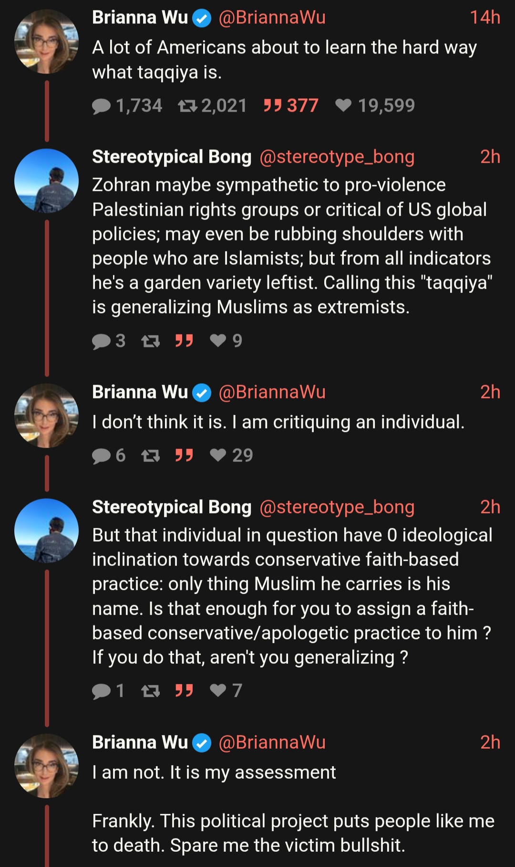Open Brianna Wu's name on last tweet
Screen dimensions: 515x867
pos(140,742)
